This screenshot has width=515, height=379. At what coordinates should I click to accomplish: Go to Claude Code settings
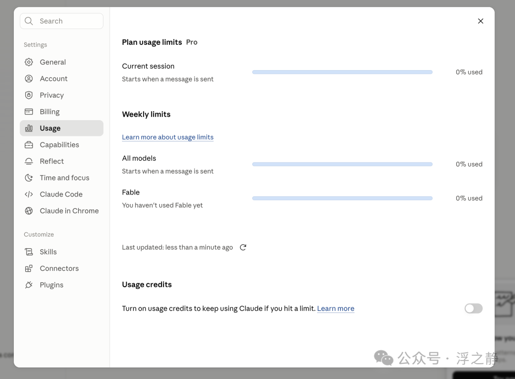(x=62, y=194)
